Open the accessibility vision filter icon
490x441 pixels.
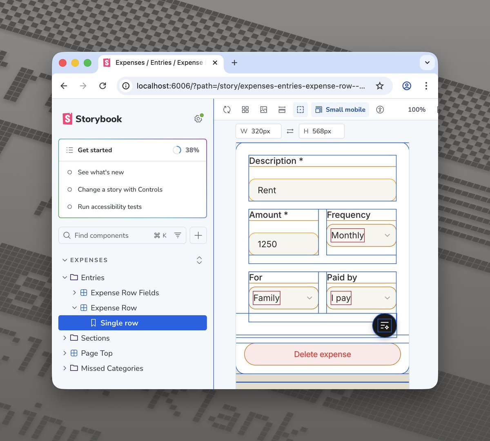[x=380, y=109]
